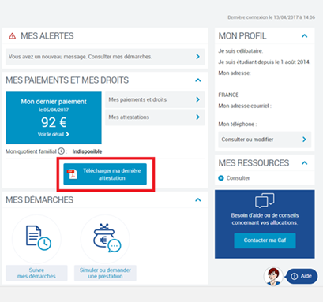Click the Je suis étudiant depuis line
Image resolution: width=323 pixels, height=302 pixels.
point(265,62)
